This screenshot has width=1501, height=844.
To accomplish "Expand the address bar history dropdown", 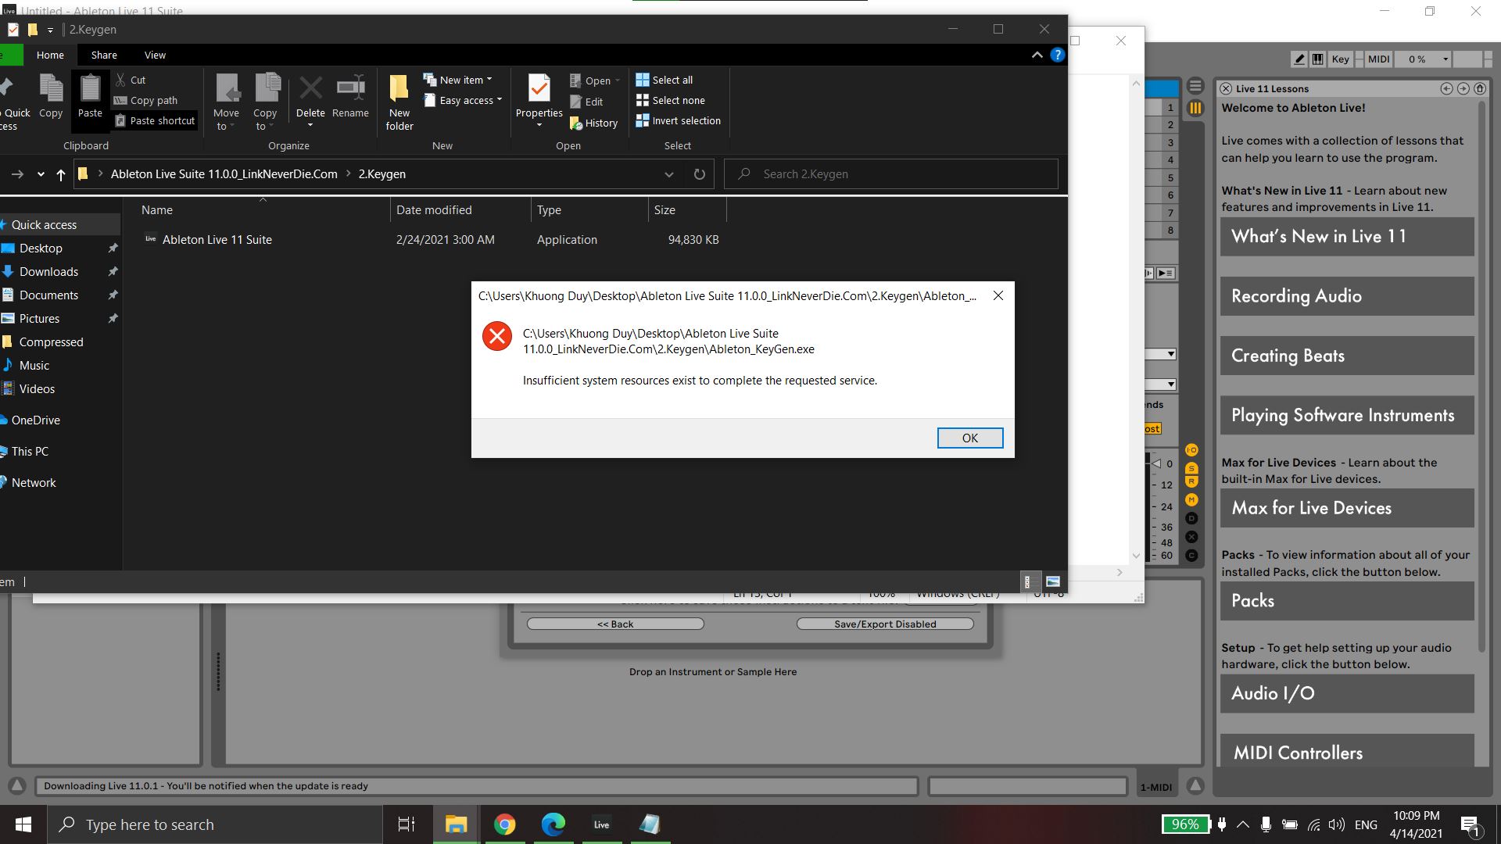I will coord(669,174).
